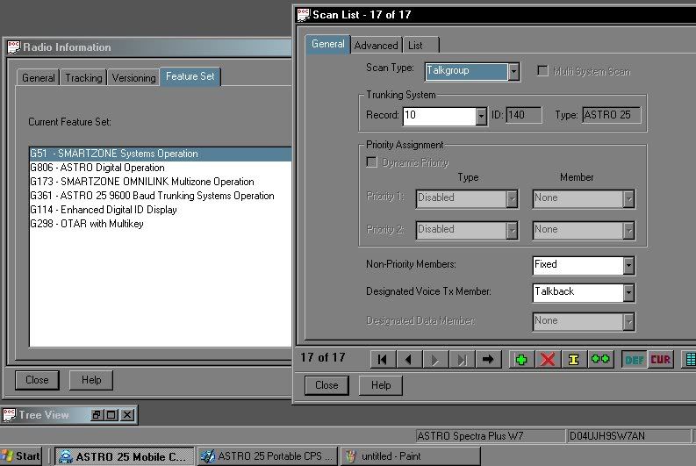Screen dimensions: 696x466
Task: Go to first scan list record
Action: 382,360
